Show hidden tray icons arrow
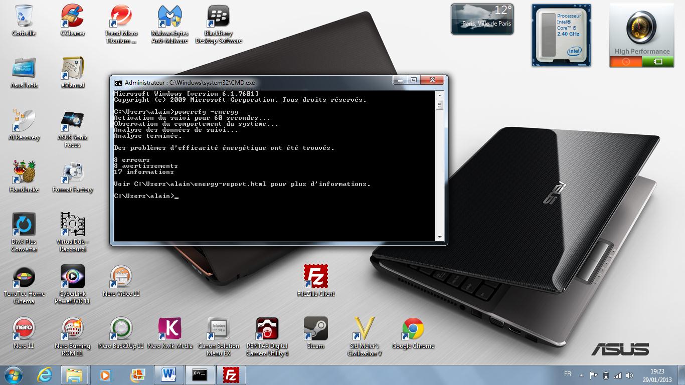 pos(581,375)
